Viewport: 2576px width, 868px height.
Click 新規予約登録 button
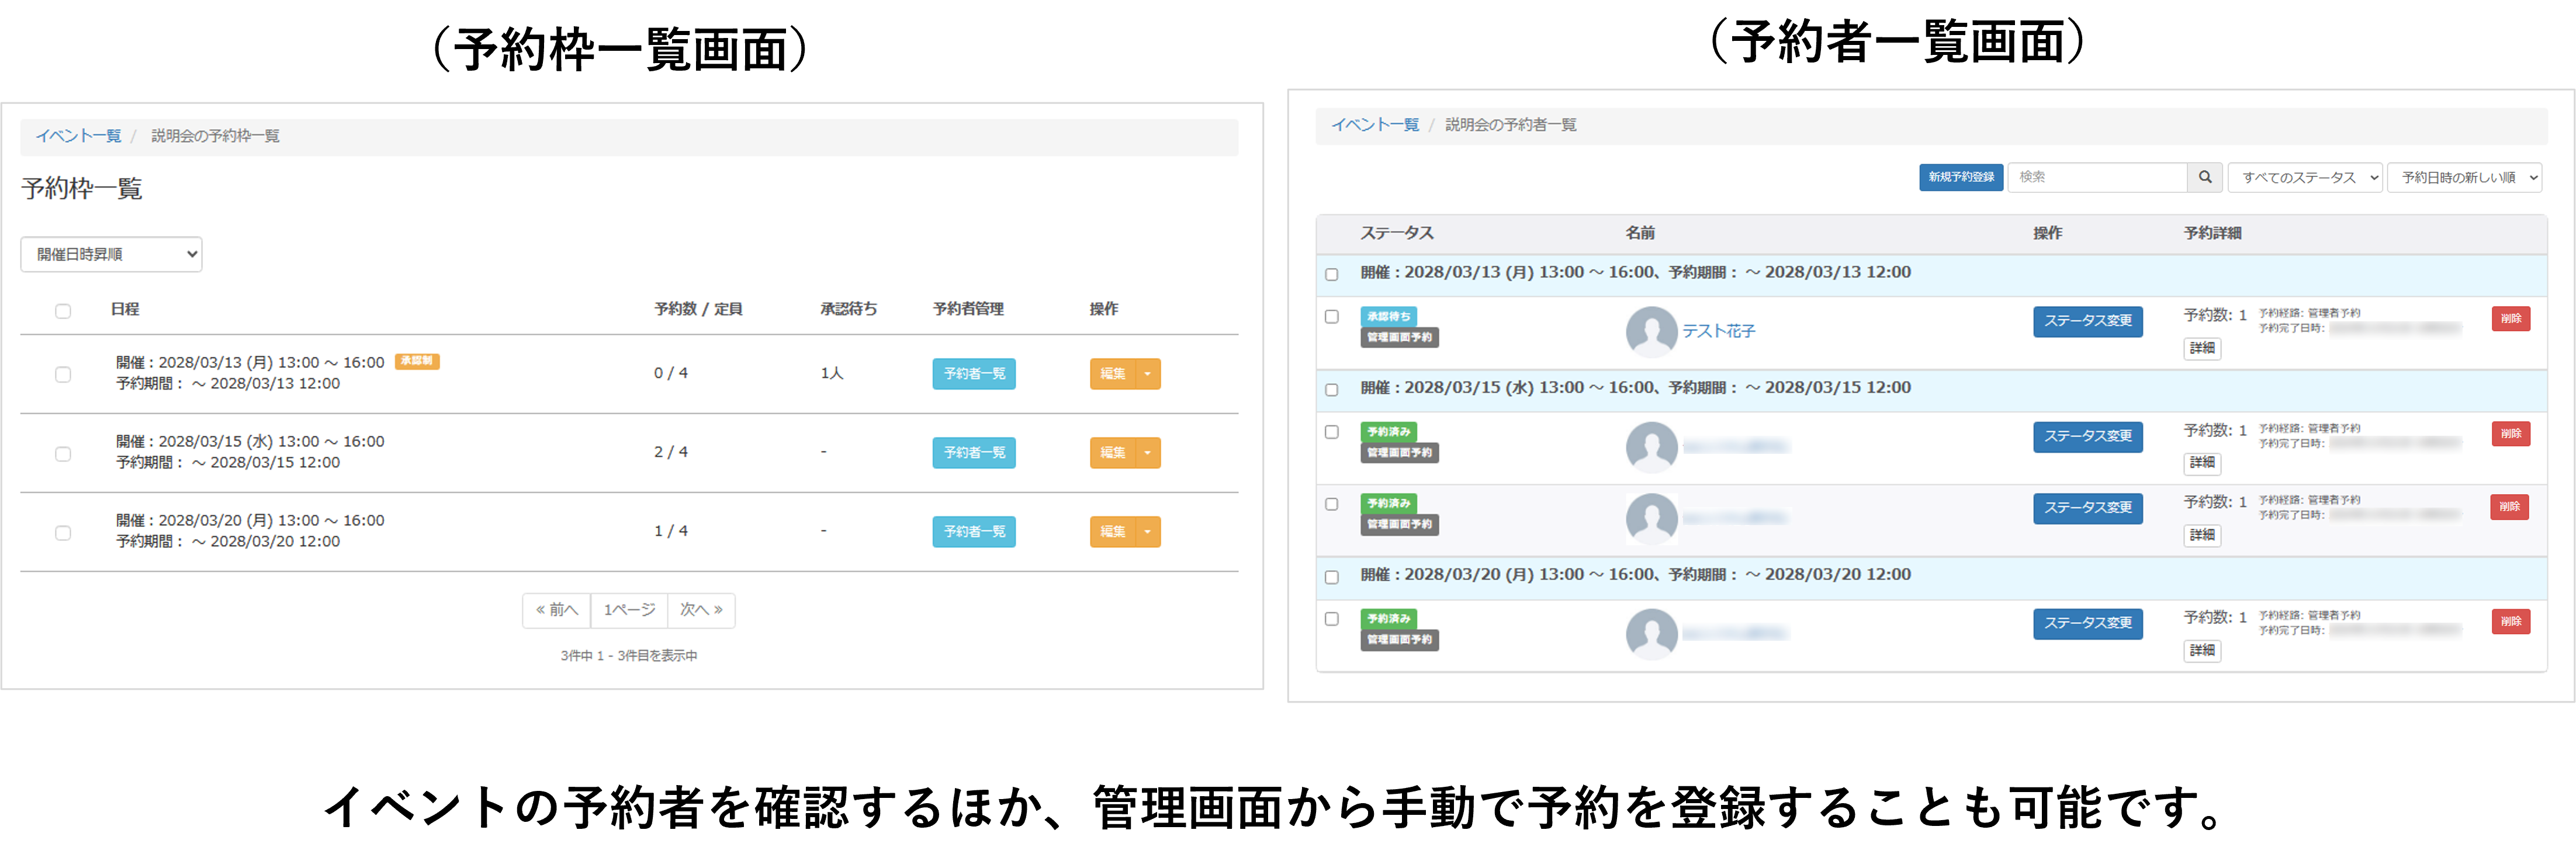coord(1960,177)
